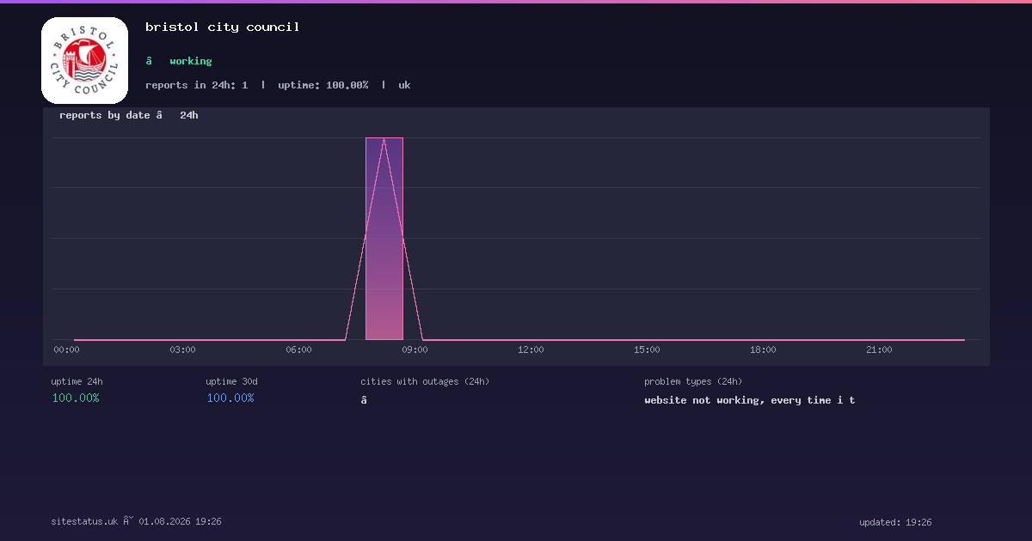Click the 18:00 axis label

coord(763,350)
